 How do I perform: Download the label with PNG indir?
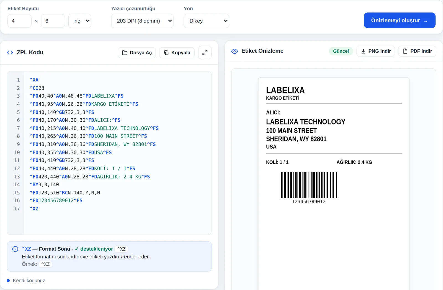point(376,51)
